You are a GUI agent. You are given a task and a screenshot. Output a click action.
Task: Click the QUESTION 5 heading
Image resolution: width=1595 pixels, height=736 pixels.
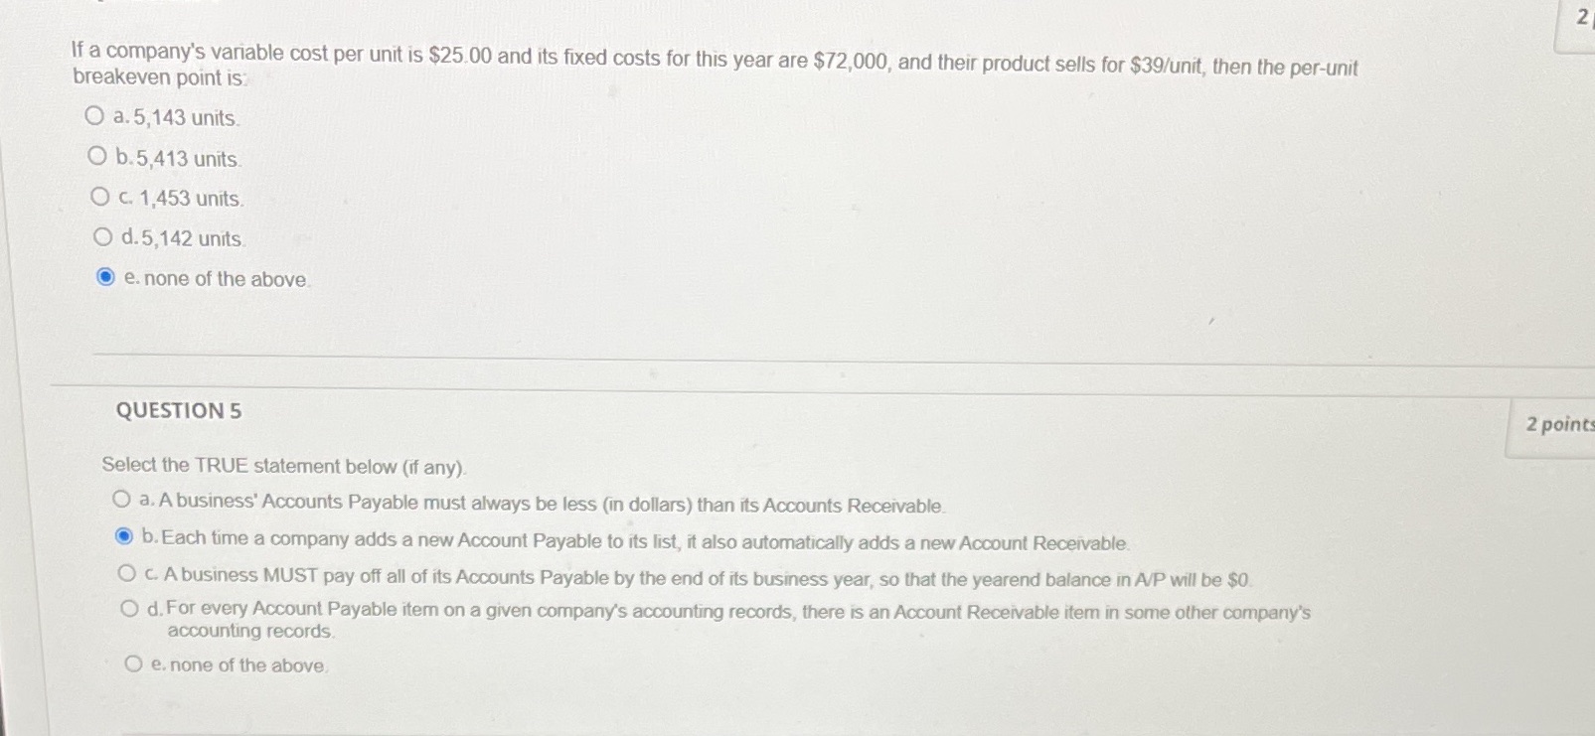coord(179,410)
